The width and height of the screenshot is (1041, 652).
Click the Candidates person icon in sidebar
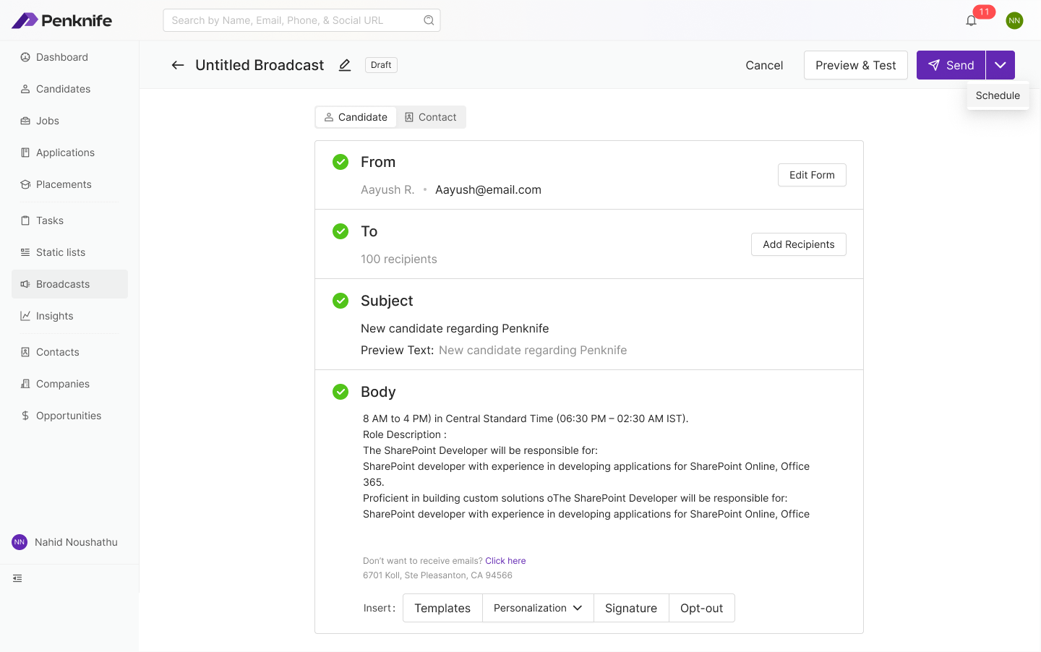[25, 89]
